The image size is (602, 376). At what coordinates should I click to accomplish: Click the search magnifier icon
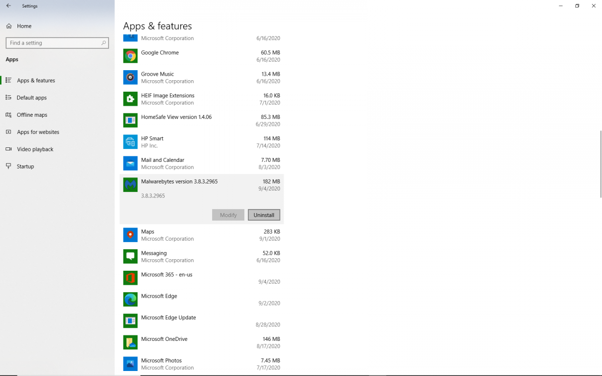tap(104, 43)
